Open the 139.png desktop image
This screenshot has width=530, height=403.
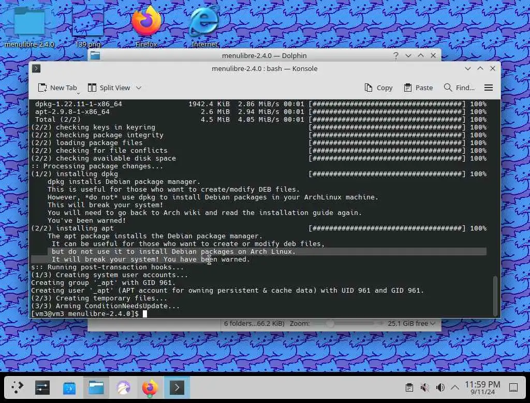coord(88,25)
